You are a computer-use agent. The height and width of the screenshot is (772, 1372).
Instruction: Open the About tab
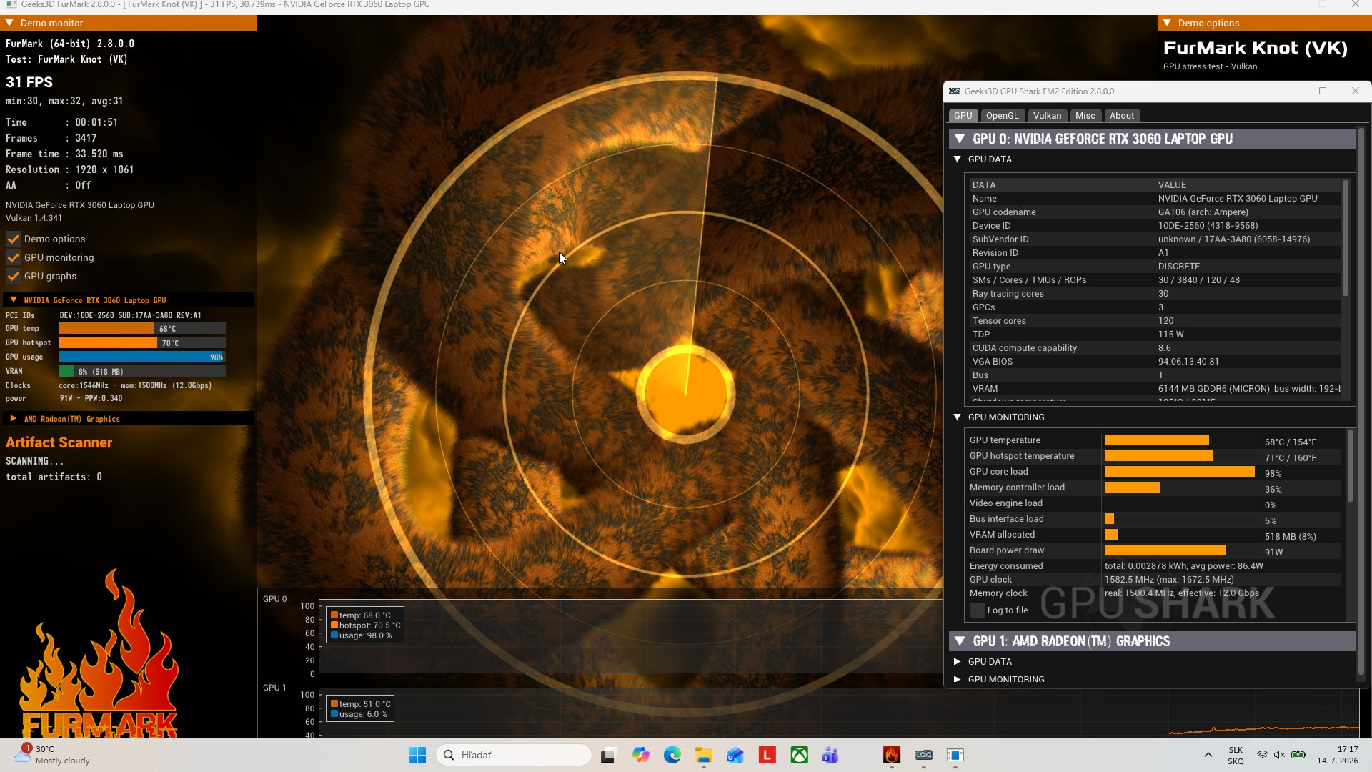tap(1122, 116)
